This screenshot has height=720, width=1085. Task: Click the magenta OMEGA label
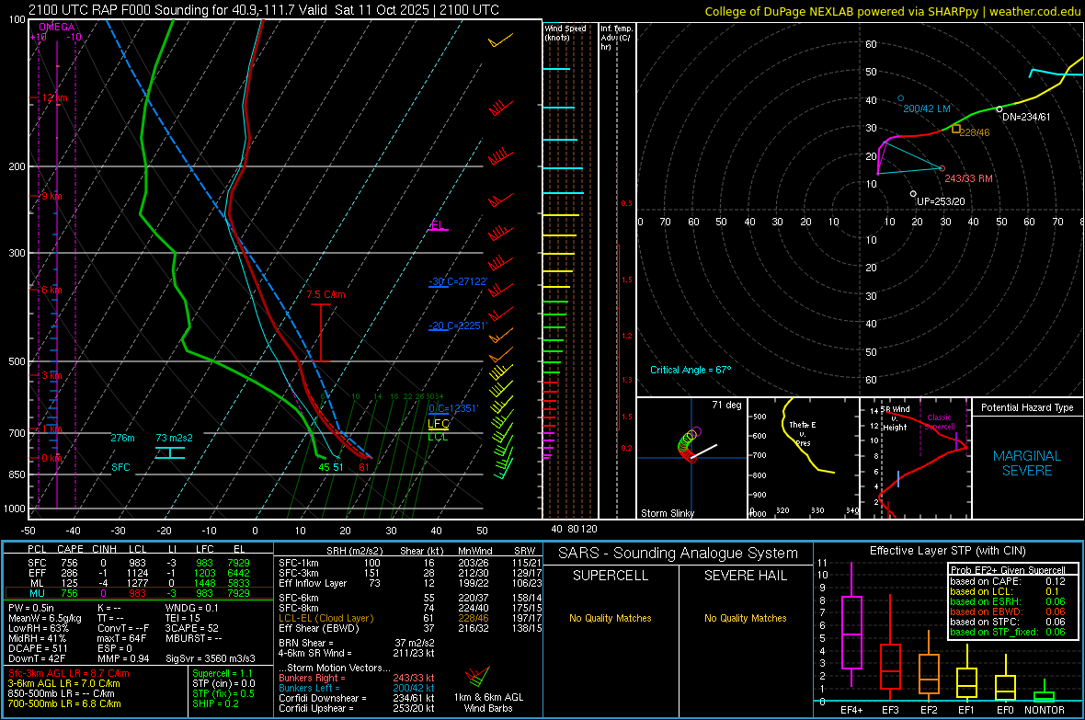(57, 27)
